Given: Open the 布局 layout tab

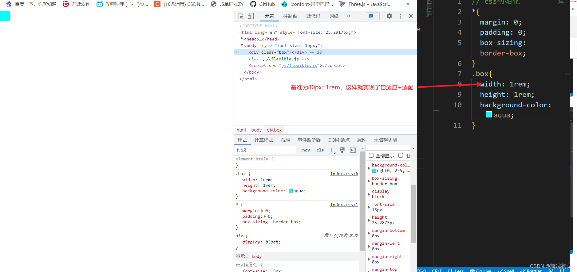Looking at the screenshot, I should click(285, 140).
